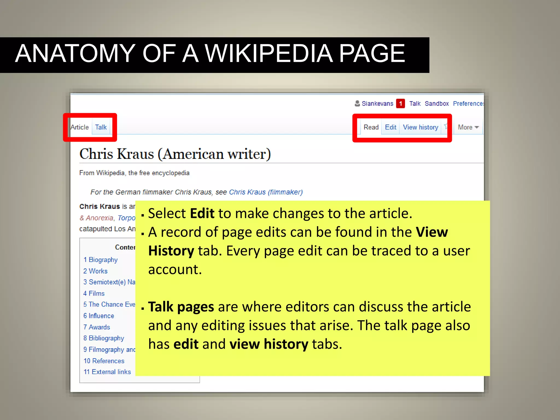Jump to the 6 Influence section
The height and width of the screenshot is (420, 560).
[99, 316]
